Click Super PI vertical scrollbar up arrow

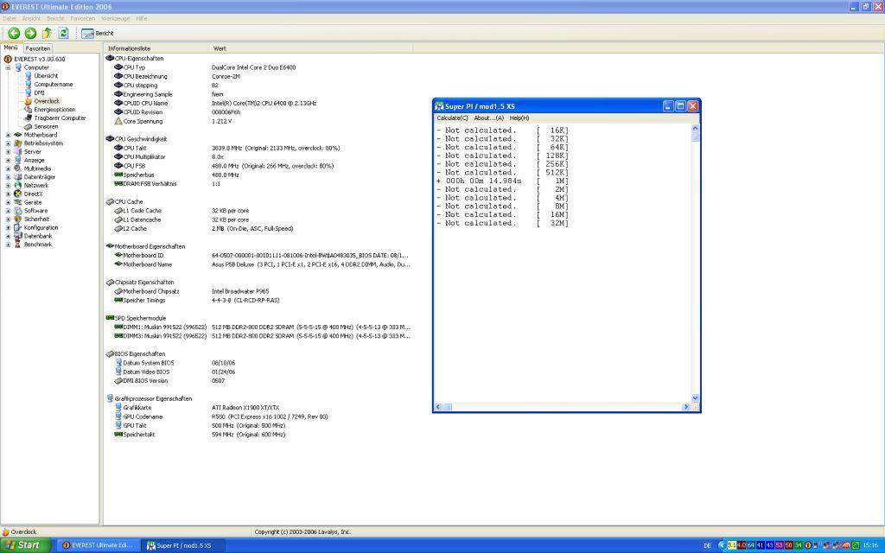695,129
